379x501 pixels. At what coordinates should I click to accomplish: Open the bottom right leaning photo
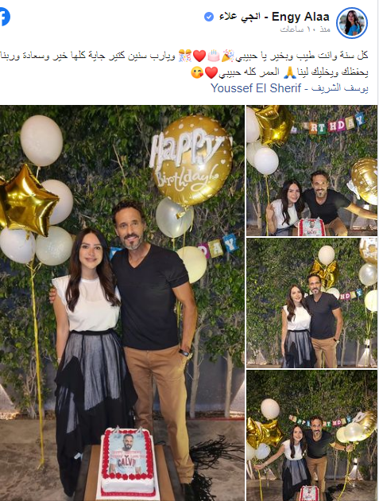311,436
